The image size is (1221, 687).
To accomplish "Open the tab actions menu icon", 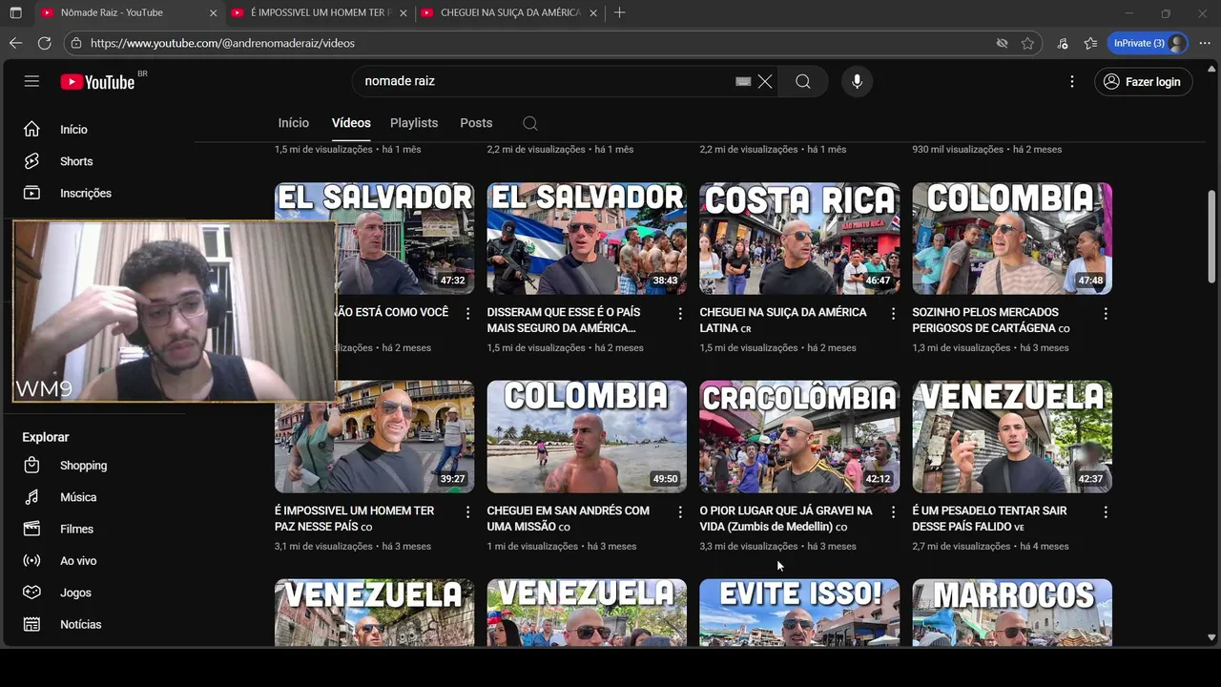I will (15, 12).
